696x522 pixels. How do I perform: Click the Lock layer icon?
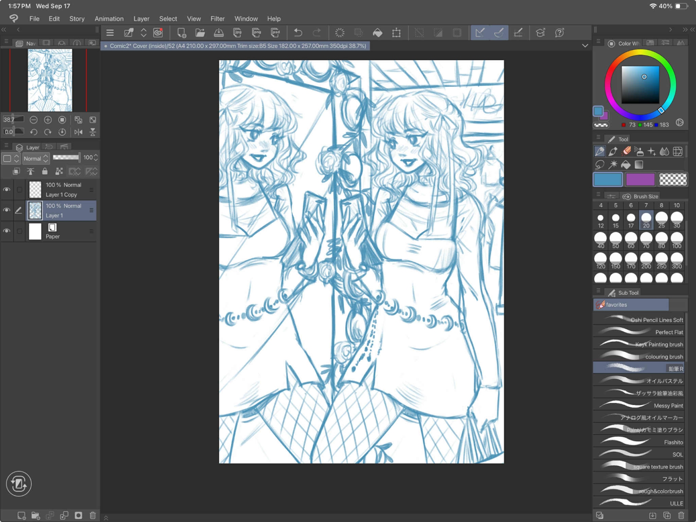coord(45,171)
